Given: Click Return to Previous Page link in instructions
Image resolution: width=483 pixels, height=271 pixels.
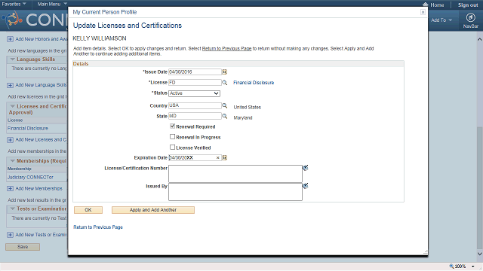Looking at the screenshot, I should [x=226, y=48].
